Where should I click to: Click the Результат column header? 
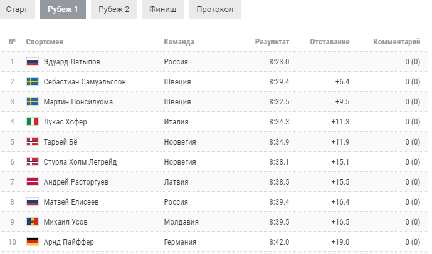click(x=272, y=42)
